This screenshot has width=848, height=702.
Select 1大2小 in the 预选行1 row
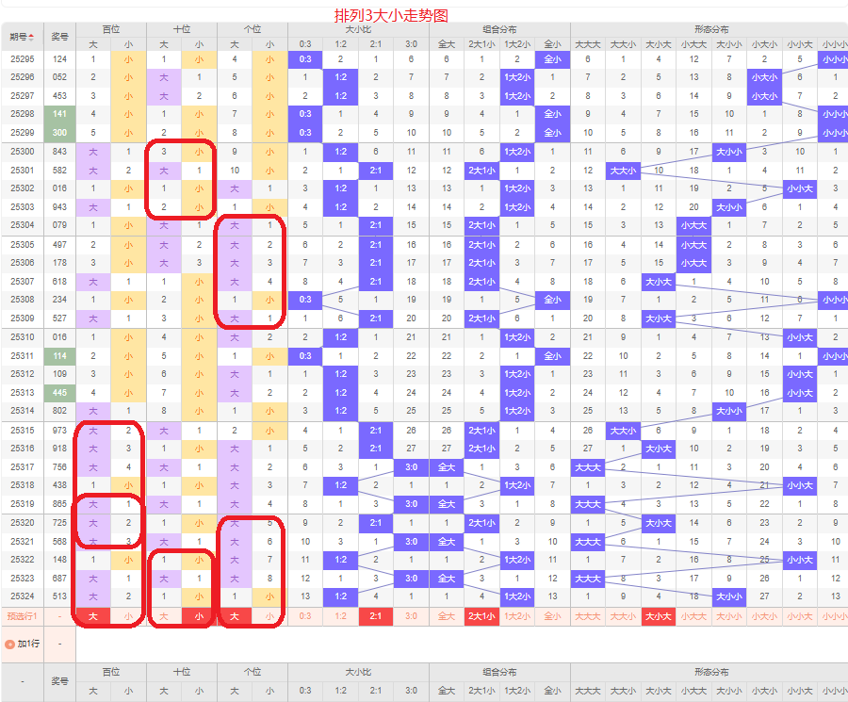[x=517, y=616]
